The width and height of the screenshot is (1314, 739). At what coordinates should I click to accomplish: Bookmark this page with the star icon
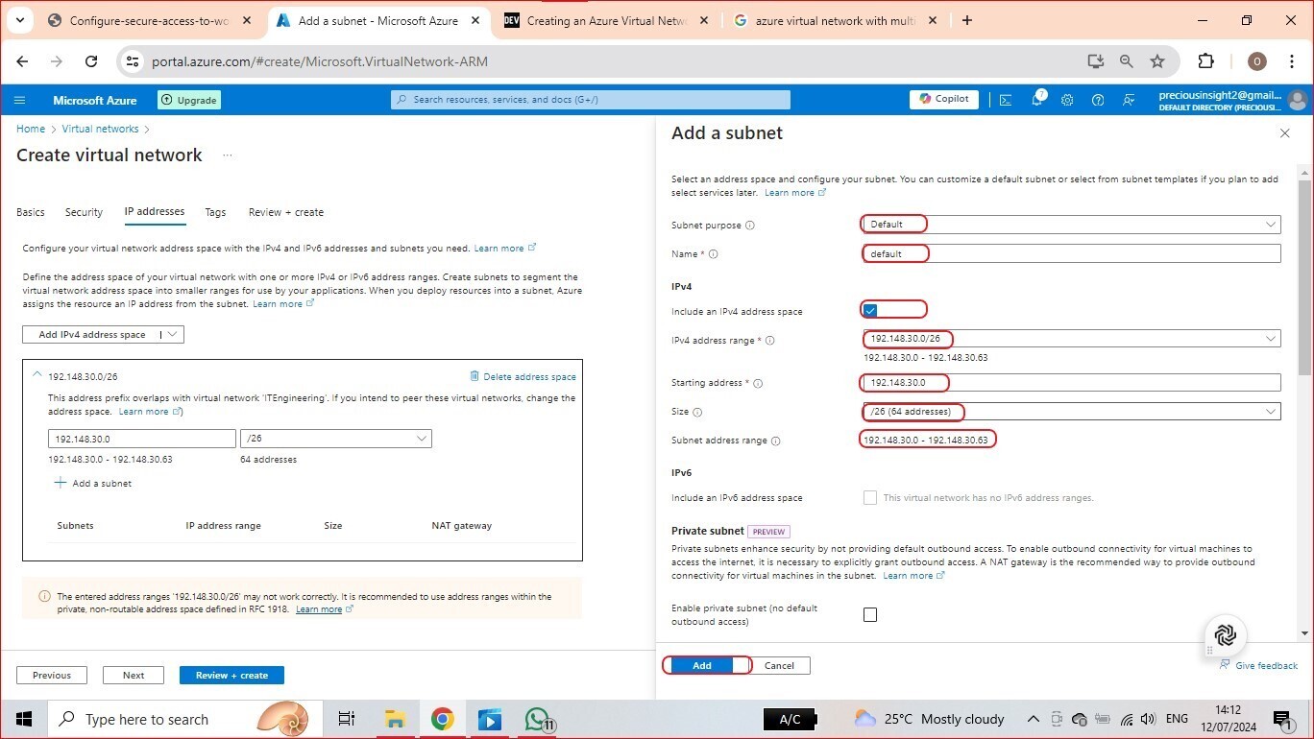pyautogui.click(x=1157, y=61)
